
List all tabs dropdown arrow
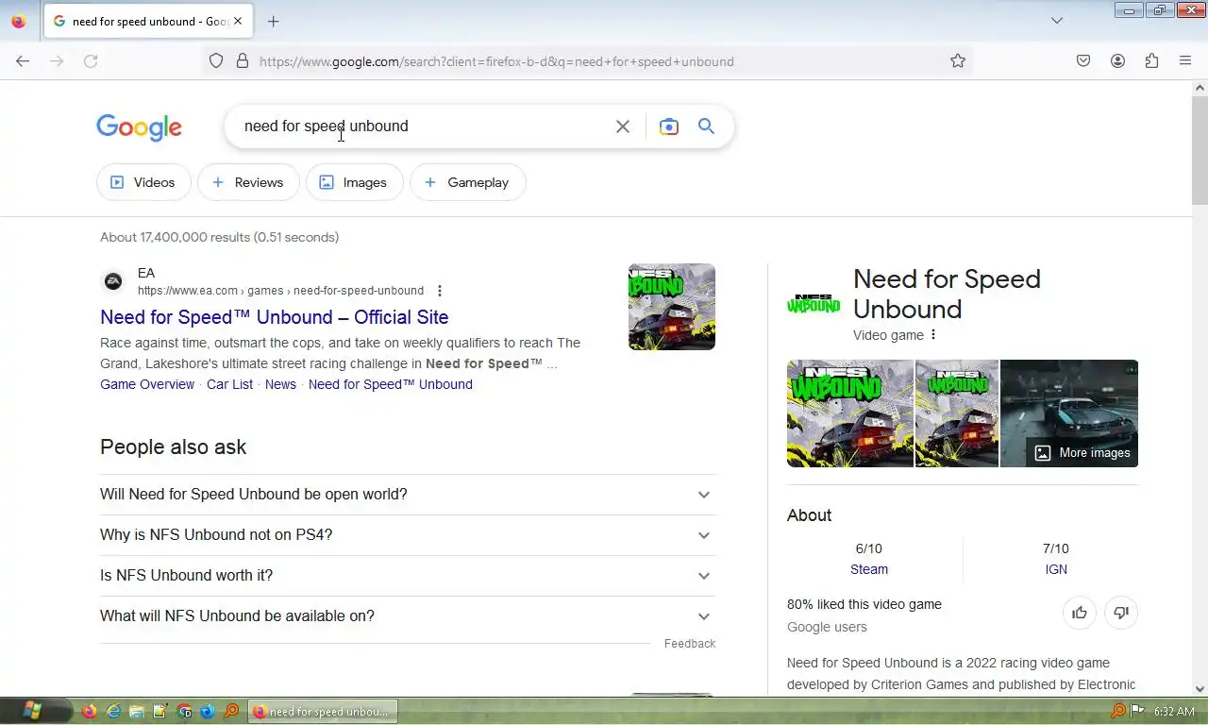click(x=1057, y=21)
